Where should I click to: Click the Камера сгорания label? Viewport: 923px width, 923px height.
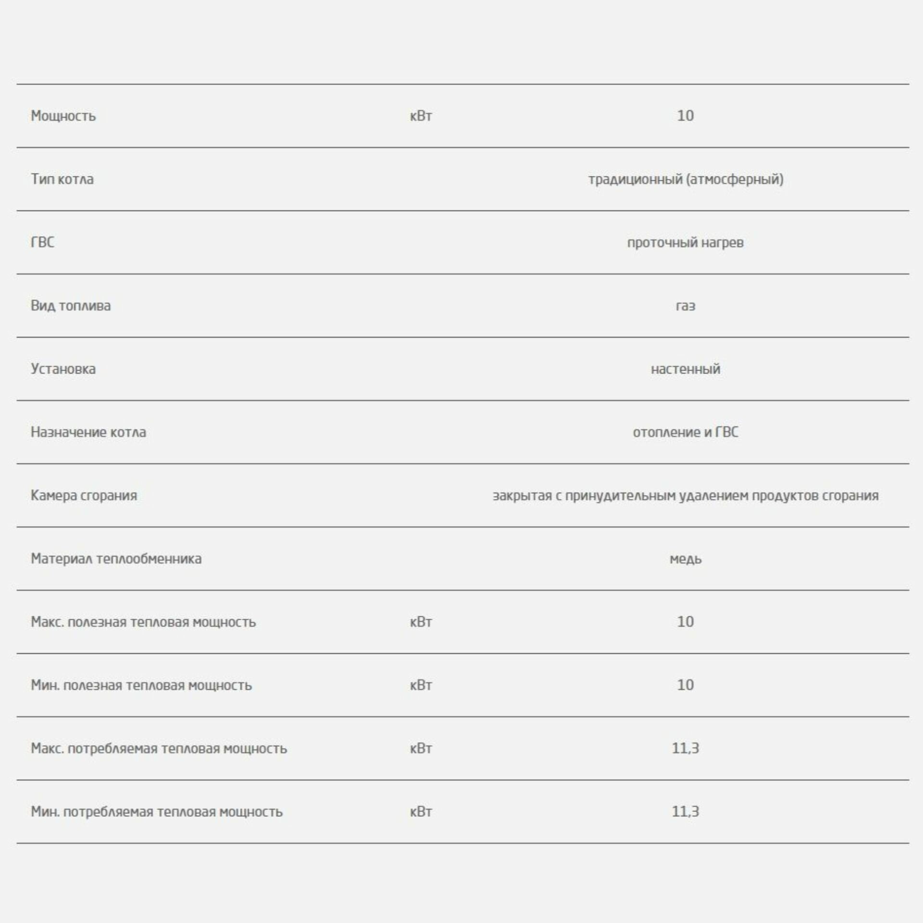(84, 495)
